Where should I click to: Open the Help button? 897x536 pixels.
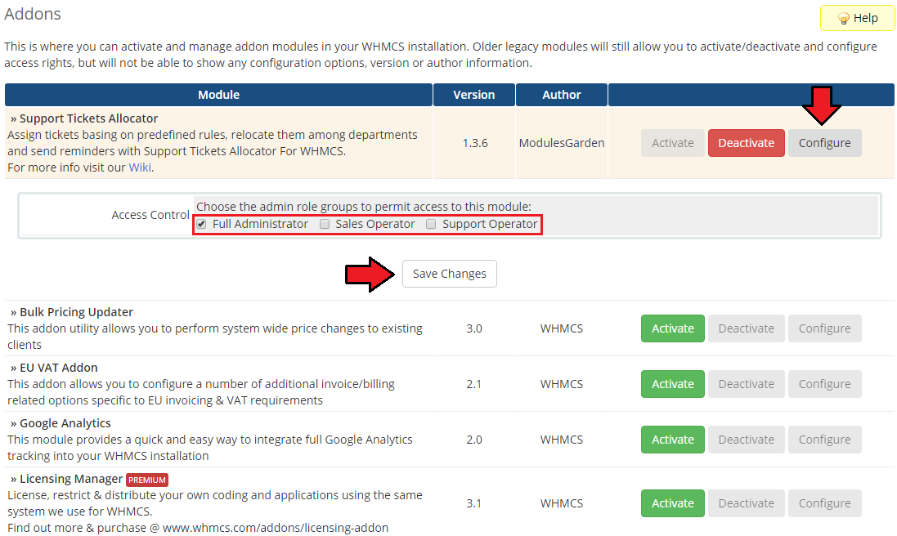pos(857,18)
